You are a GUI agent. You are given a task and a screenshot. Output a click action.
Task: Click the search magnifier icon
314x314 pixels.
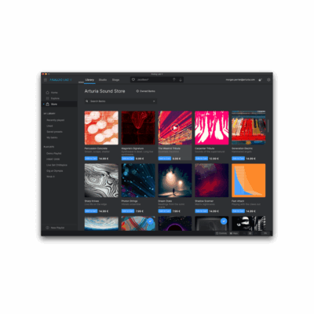tap(87, 101)
